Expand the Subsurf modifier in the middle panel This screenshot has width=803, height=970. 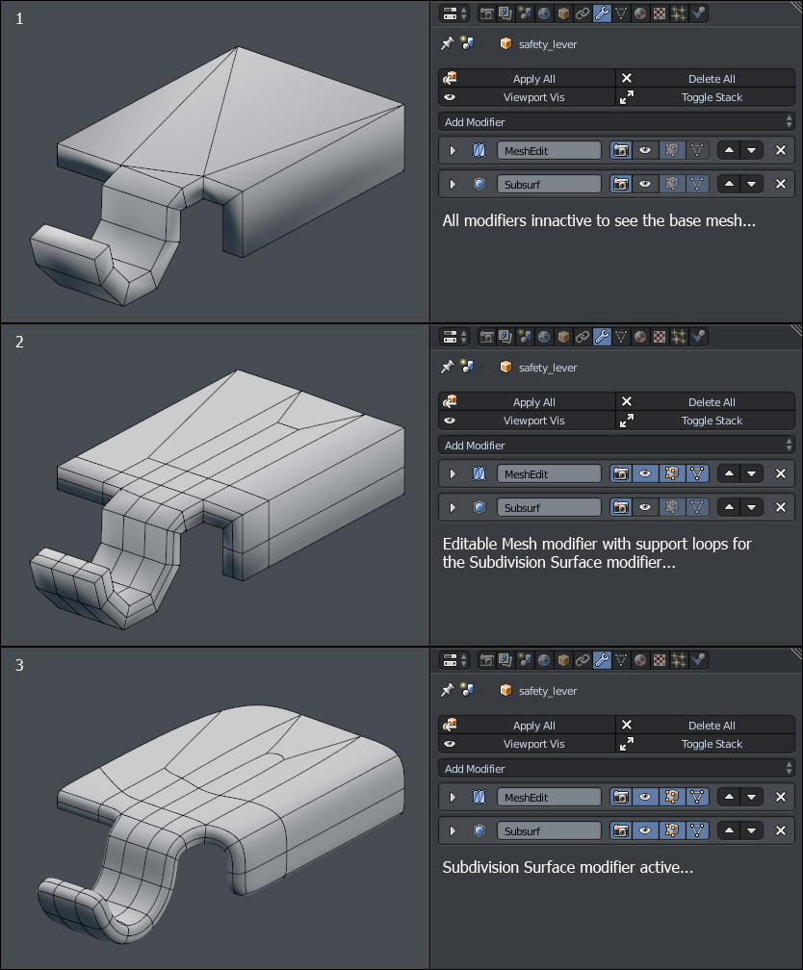(453, 507)
